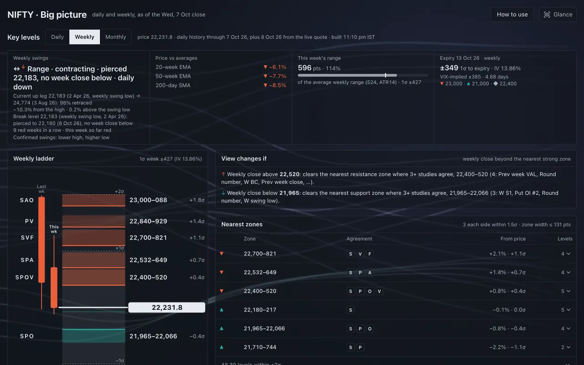
Task: Click the 22,840–929 ladder label
Action: click(x=148, y=221)
